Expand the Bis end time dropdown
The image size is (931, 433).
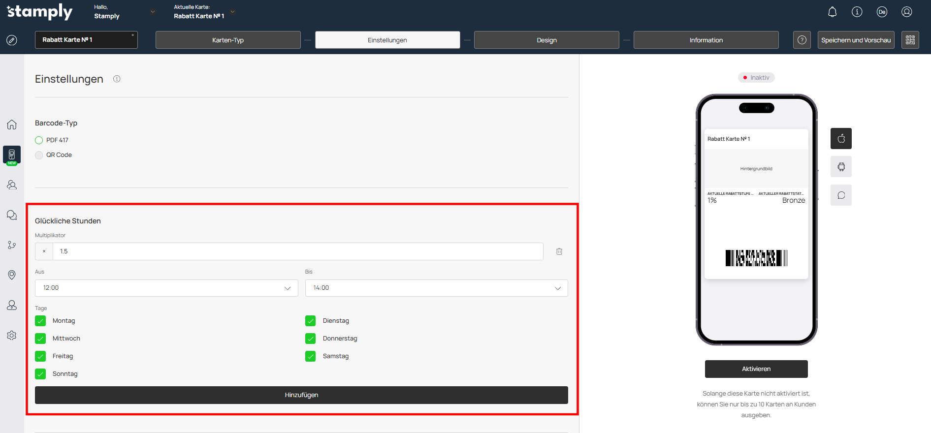[436, 288]
